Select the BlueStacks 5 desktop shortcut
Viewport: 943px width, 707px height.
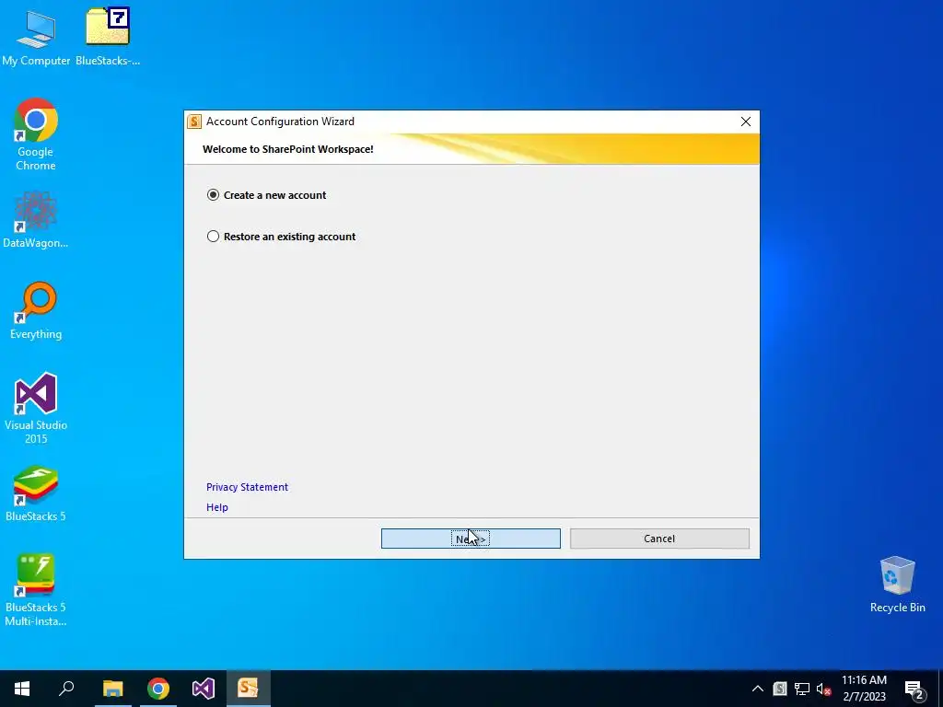click(x=36, y=493)
